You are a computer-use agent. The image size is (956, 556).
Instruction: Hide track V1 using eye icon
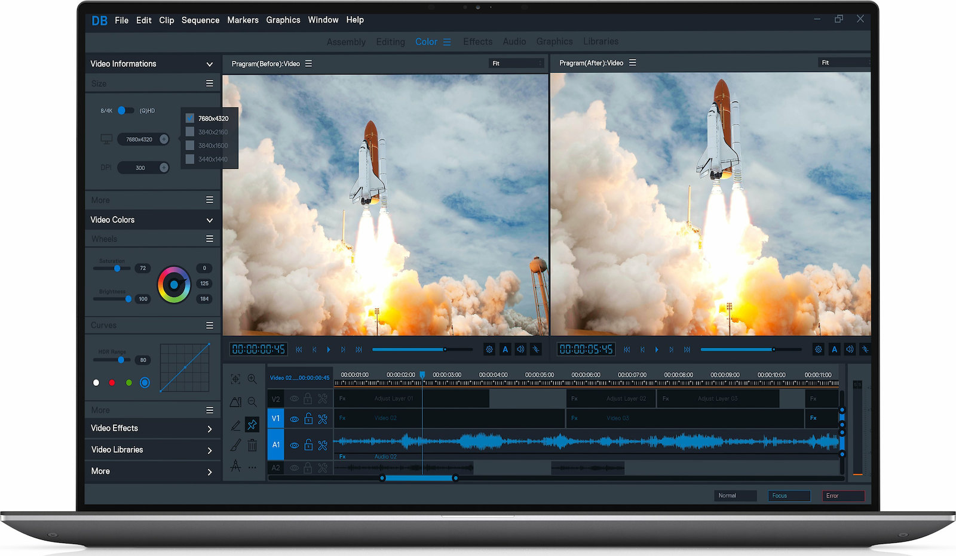(294, 419)
